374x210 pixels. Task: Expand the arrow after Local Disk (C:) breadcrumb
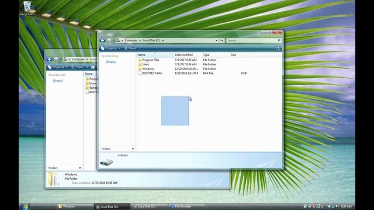(x=163, y=40)
